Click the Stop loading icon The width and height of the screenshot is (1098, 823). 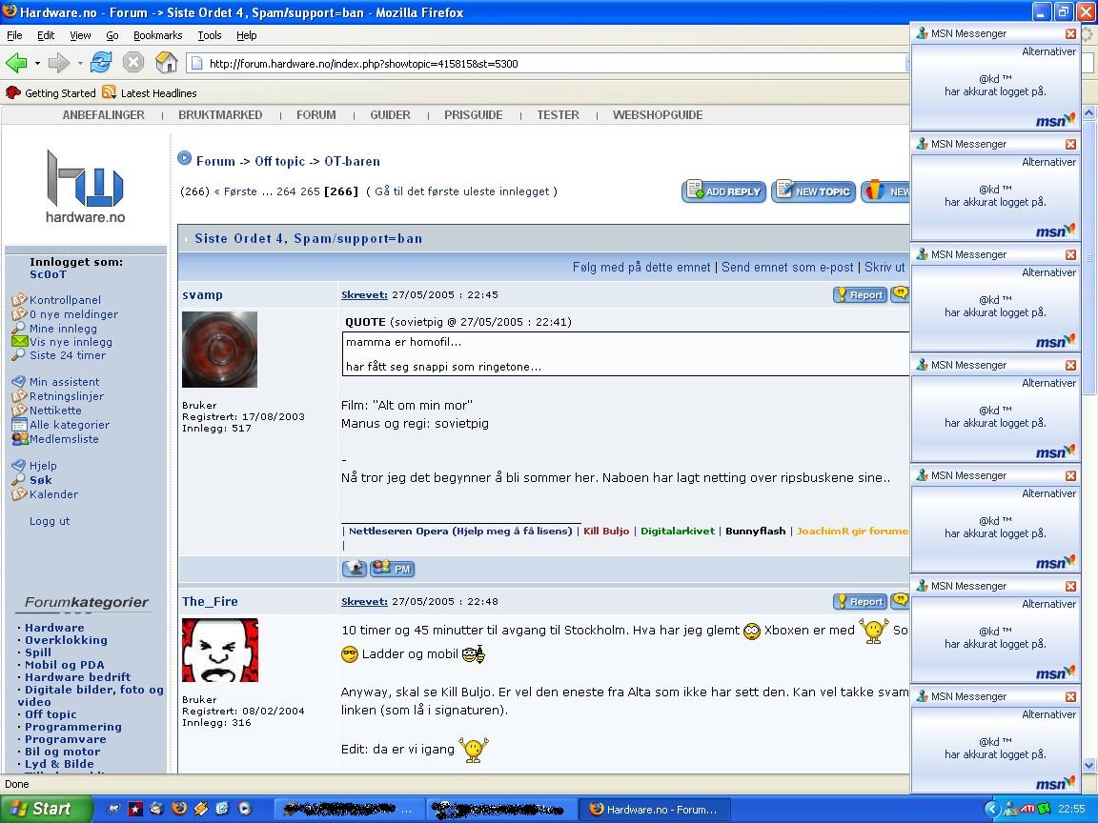click(x=133, y=63)
